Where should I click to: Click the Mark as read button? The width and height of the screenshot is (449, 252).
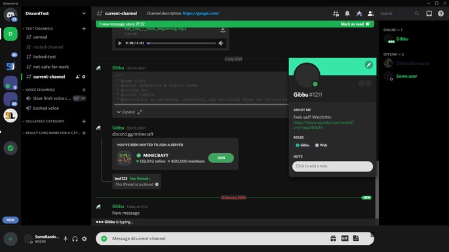[355, 24]
